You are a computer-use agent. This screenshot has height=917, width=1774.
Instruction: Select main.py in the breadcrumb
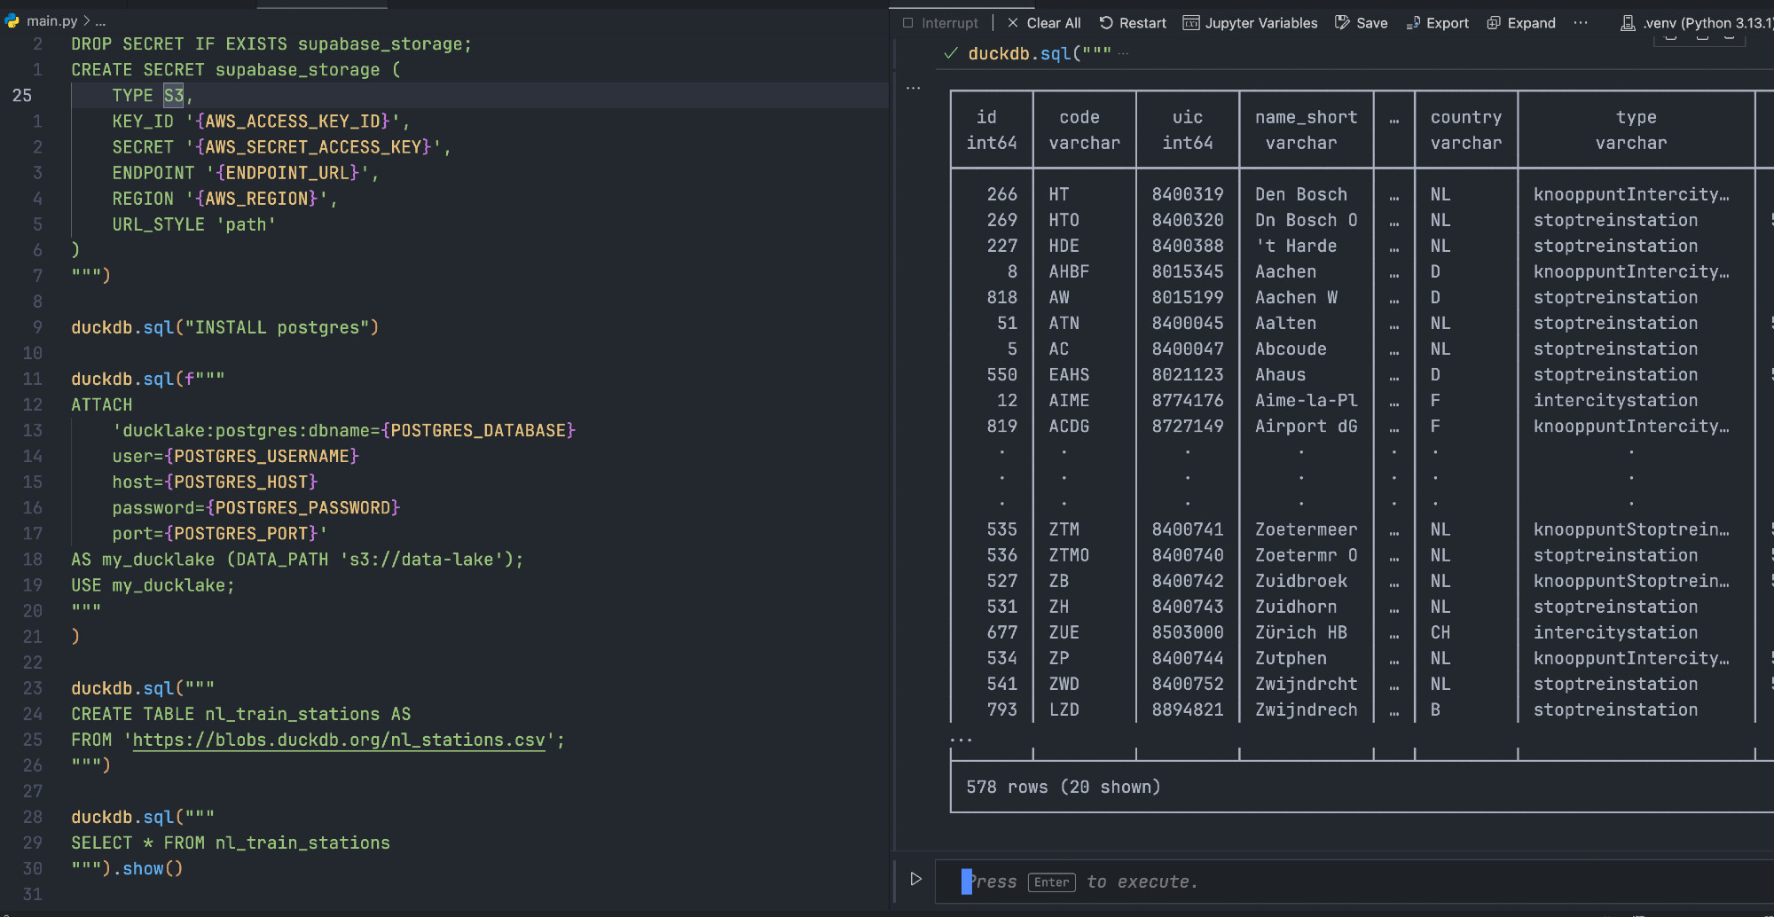[x=51, y=20]
